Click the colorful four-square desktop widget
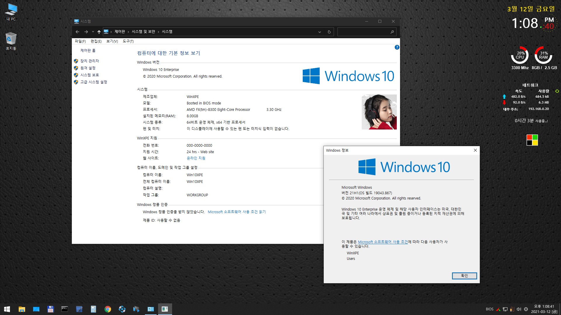 coord(532,140)
